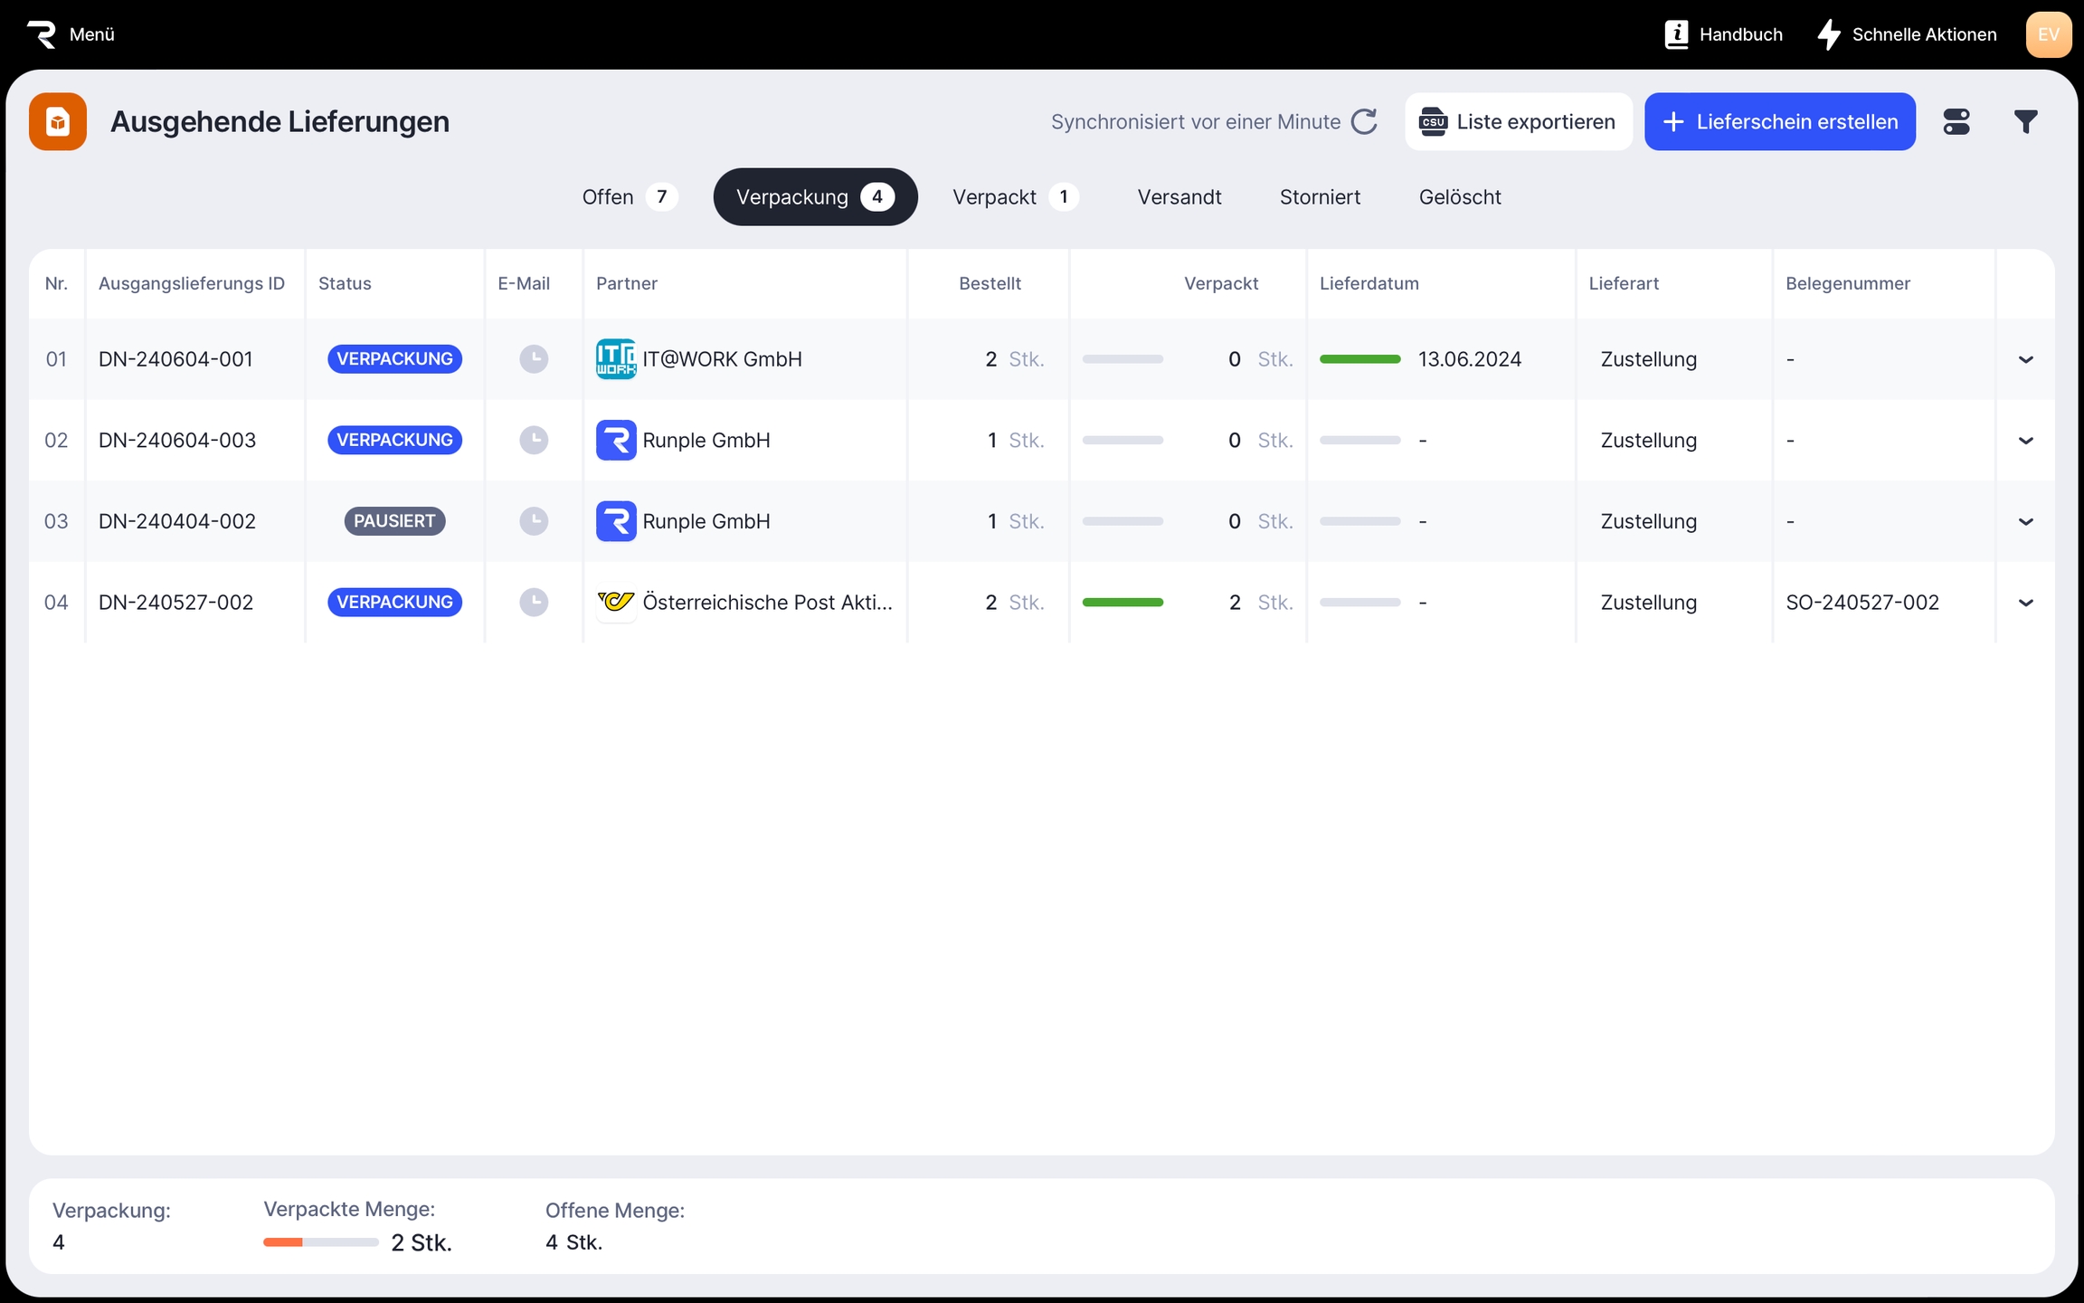
Task: Click the PAUSIERT status badge
Action: pos(394,521)
